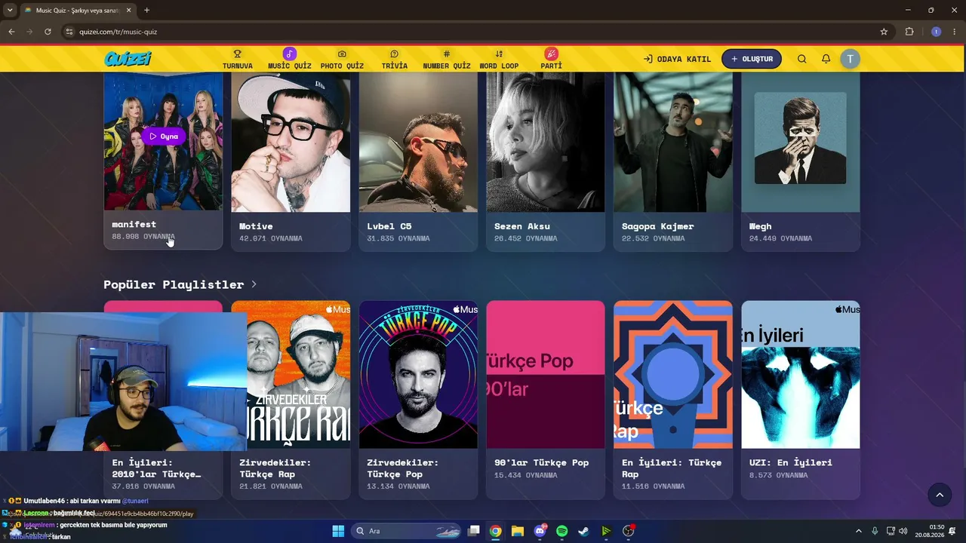Switch to Chrome on the taskbar
Viewport: 966px width, 543px height.
[x=495, y=531]
